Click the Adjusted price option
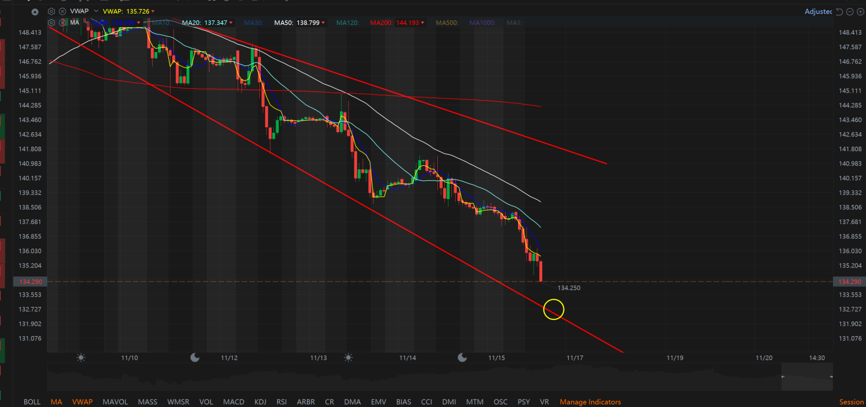The image size is (866, 407). point(818,11)
